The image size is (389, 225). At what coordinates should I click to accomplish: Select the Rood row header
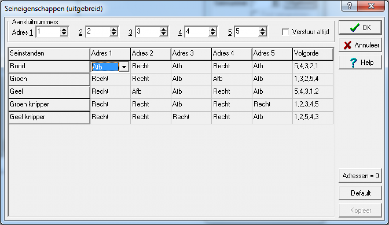[x=49, y=67]
